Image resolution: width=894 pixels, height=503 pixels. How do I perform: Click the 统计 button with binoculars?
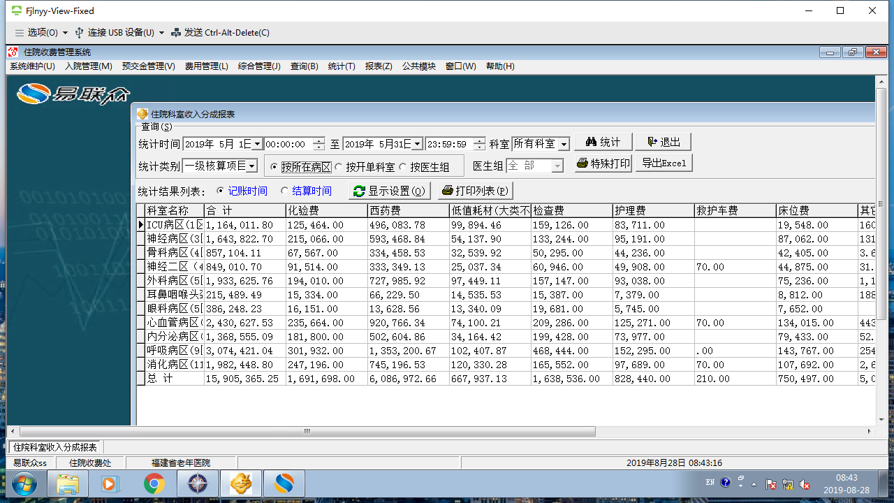pyautogui.click(x=603, y=142)
